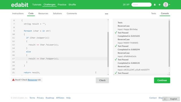Screen dimensions: 181x102
Task: Switch to the Instructions tab
Action: tap(18, 13)
